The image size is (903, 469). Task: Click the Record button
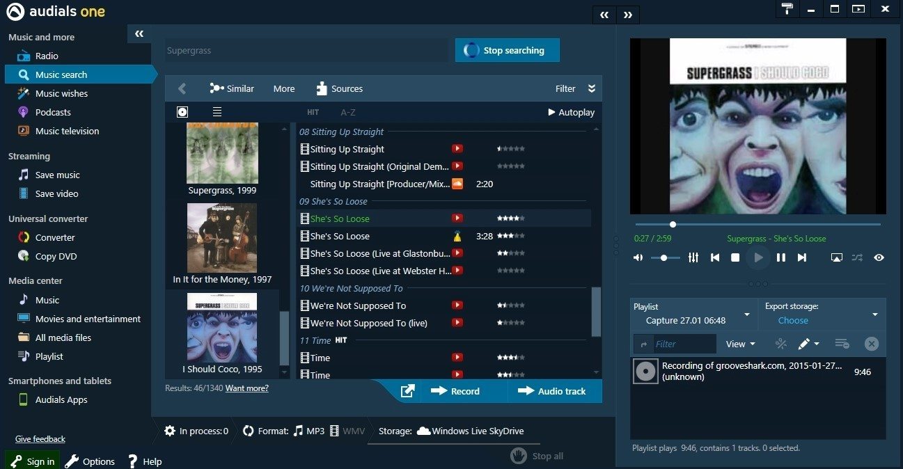[x=455, y=391]
